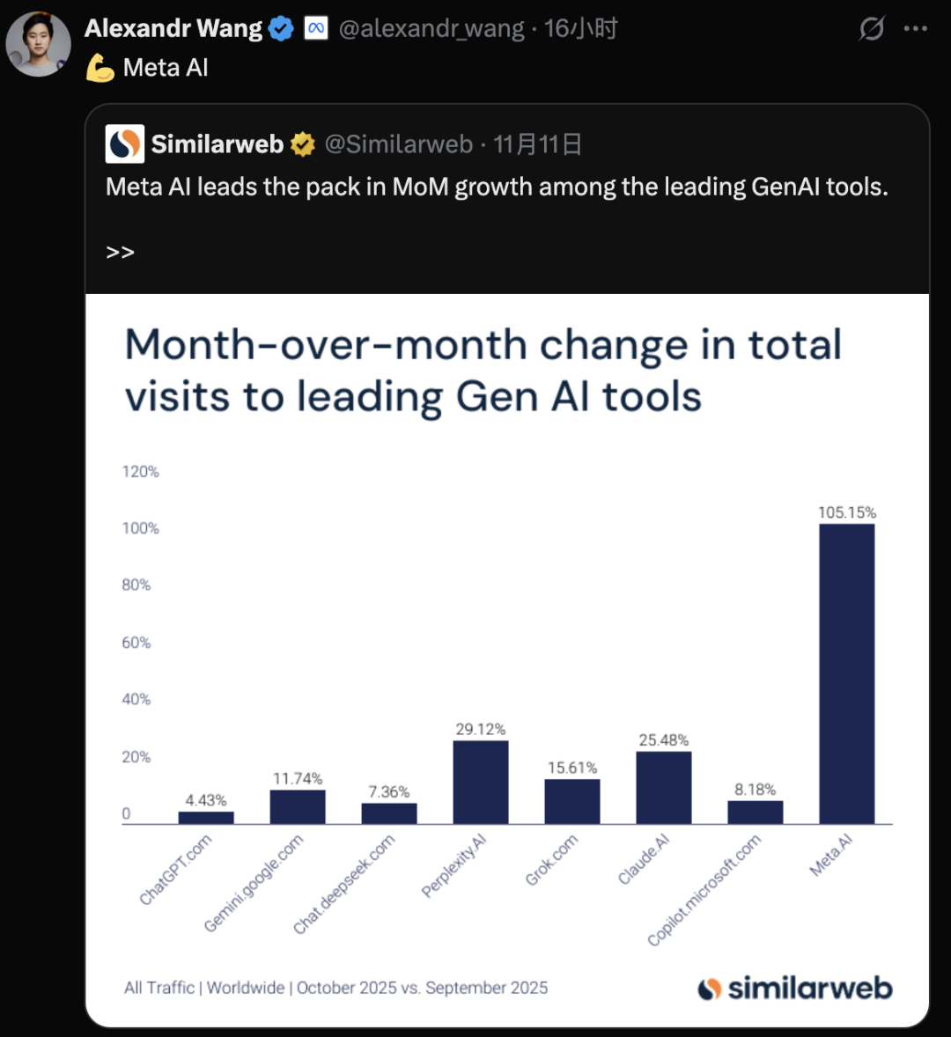951x1037 pixels.
Task: Click the Similarweb logo at the bottom of the chart
Action: [x=794, y=988]
